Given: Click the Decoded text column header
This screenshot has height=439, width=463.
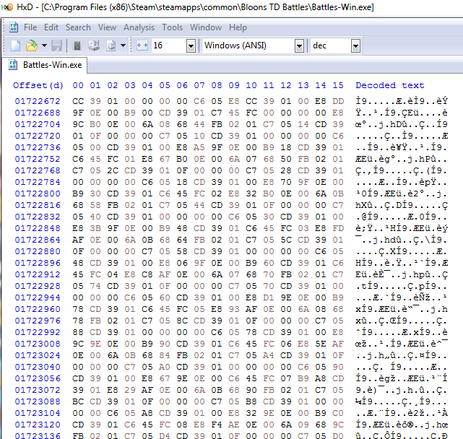Looking at the screenshot, I should tap(390, 85).
